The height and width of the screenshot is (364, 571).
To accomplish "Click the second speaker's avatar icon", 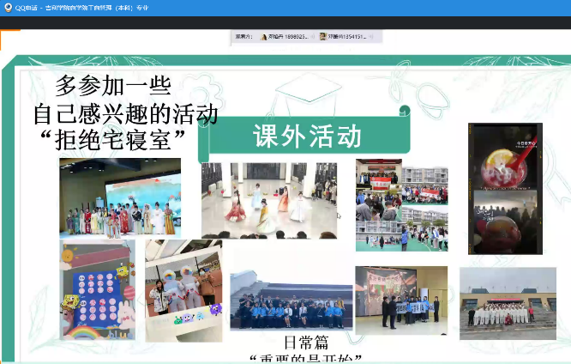I will (323, 37).
